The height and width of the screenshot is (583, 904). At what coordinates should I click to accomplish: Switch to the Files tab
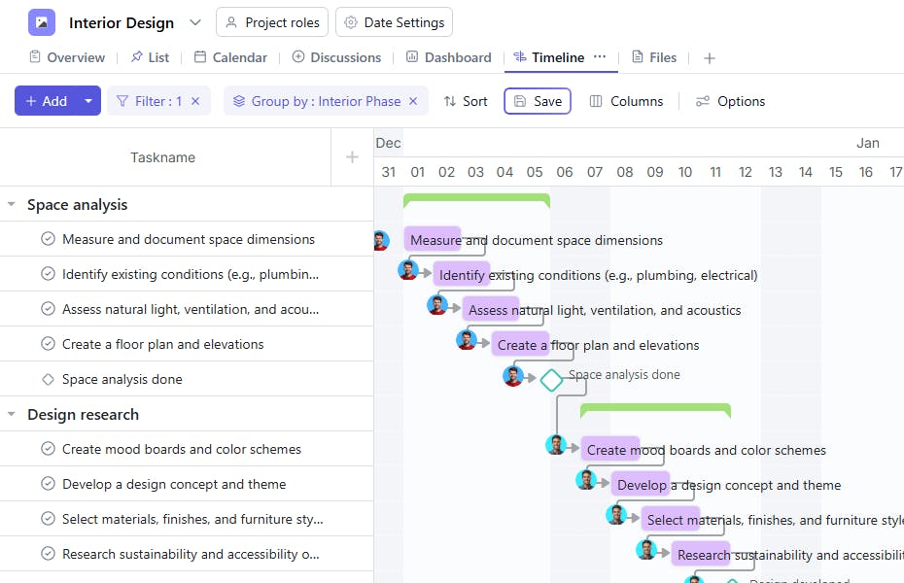(654, 57)
